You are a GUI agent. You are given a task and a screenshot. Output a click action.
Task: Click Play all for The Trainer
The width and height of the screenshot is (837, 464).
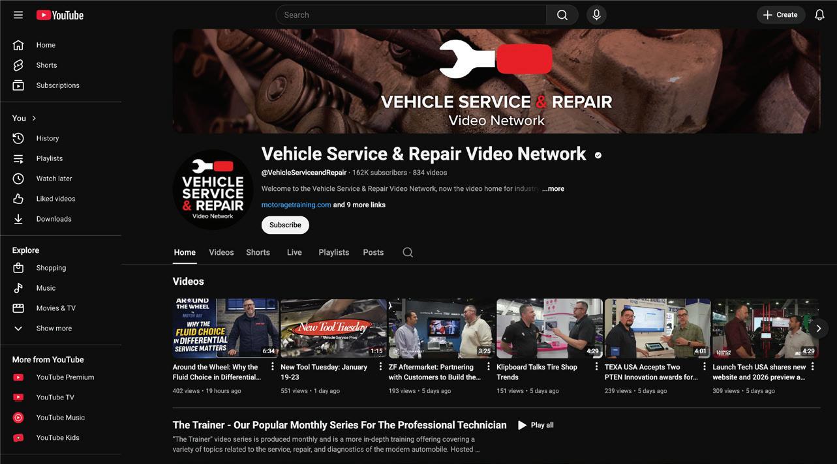point(536,425)
